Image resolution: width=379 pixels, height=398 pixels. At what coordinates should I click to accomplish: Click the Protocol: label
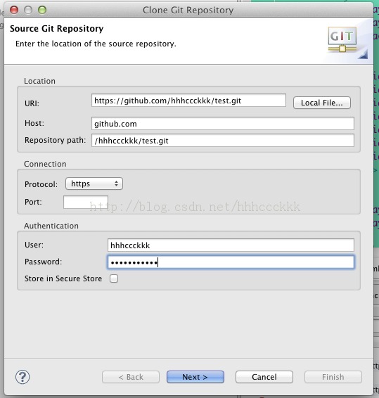(x=41, y=184)
